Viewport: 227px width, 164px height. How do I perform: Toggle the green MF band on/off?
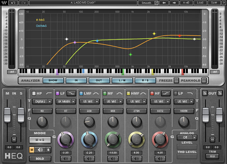click(105, 93)
